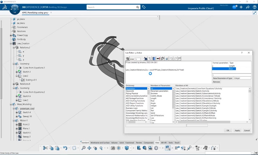Image resolution: width=258 pixels, height=155 pixels.
Task: Open the New Parameter type dropdown showing Integer
Action: coord(242,78)
